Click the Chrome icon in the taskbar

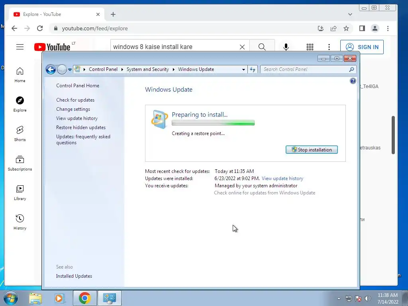click(84, 298)
